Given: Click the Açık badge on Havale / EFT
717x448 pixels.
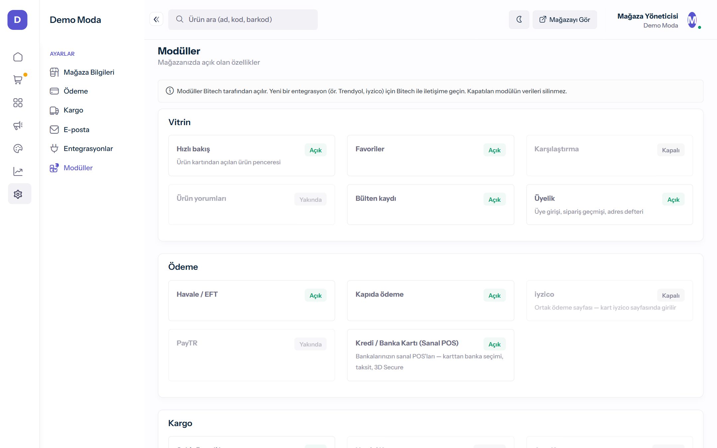Looking at the screenshot, I should coord(316,295).
